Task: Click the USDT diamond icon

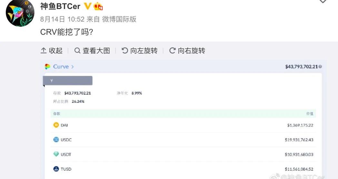Action: tap(56, 154)
